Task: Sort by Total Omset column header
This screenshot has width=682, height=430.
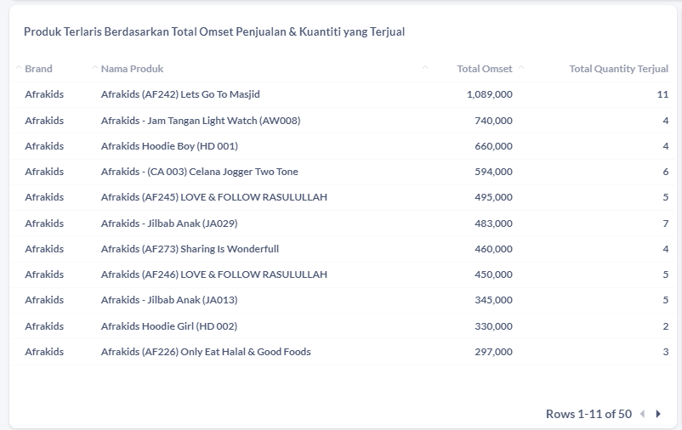Action: click(485, 69)
